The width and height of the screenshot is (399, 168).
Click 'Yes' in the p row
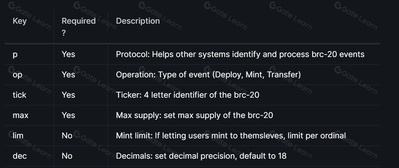[x=69, y=54]
